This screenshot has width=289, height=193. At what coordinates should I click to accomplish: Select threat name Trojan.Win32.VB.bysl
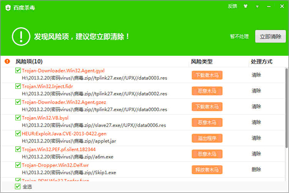[45, 118]
